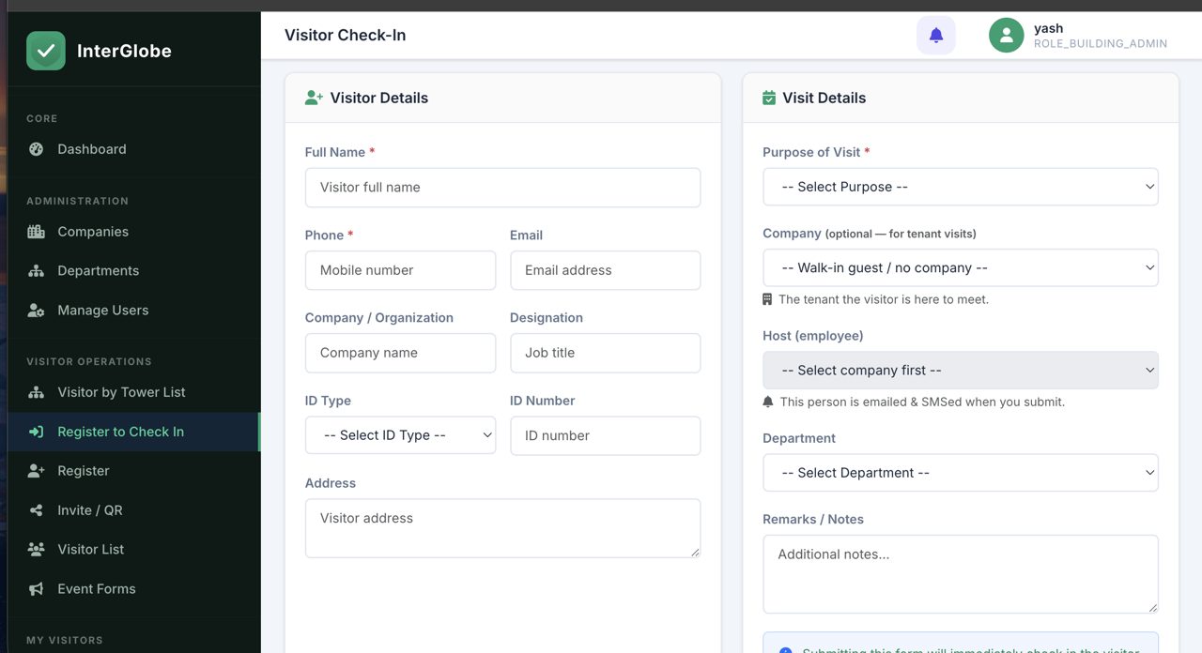The width and height of the screenshot is (1202, 653).
Task: Select Register to Check In menu item
Action: 134,432
